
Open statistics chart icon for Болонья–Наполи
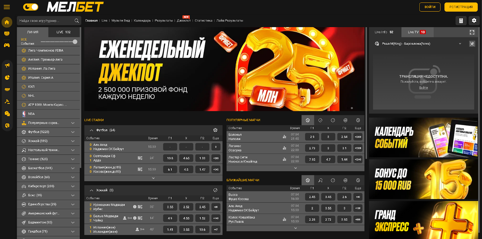(284, 137)
